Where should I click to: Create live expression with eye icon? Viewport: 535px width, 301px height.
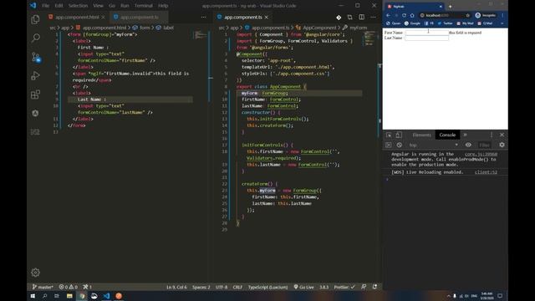468,145
